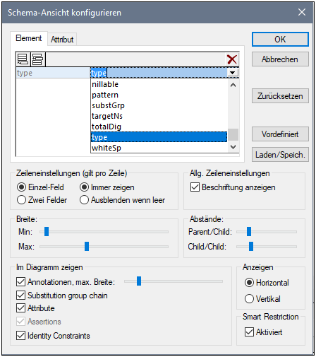Click the type combo box text field

click(x=159, y=73)
